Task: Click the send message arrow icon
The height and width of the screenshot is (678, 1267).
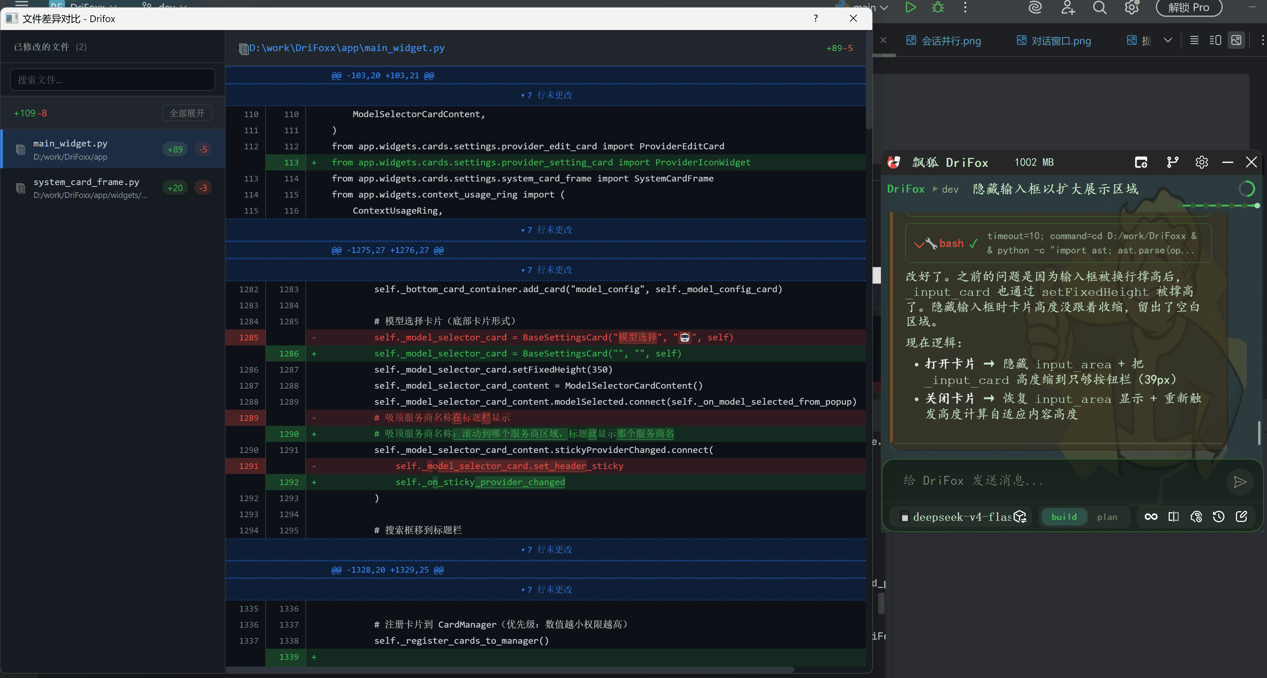Action: click(1239, 482)
